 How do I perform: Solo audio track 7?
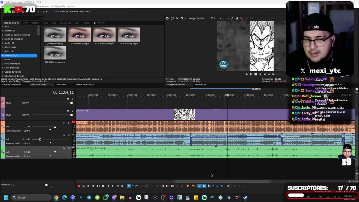[x=69, y=136]
